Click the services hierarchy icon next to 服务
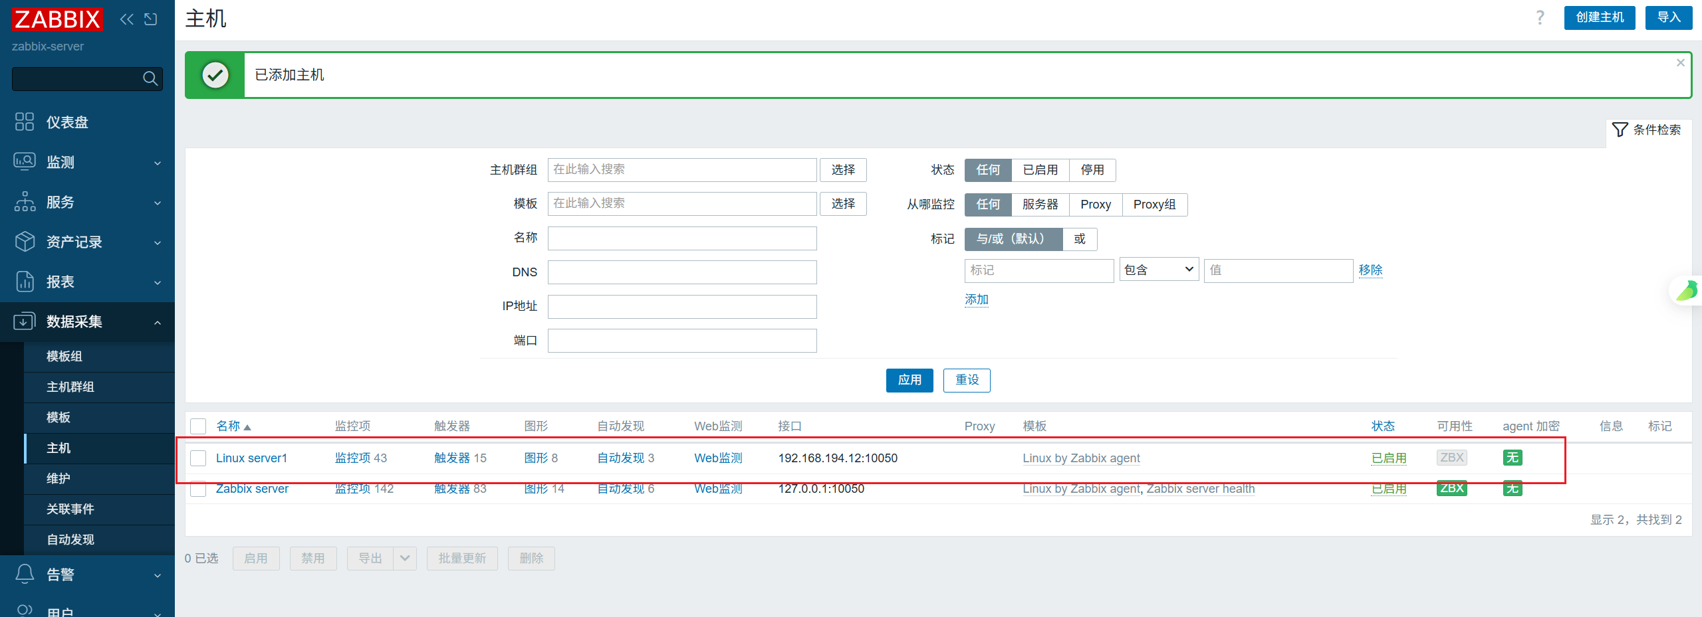Viewport: 1702px width, 617px height. [x=25, y=201]
